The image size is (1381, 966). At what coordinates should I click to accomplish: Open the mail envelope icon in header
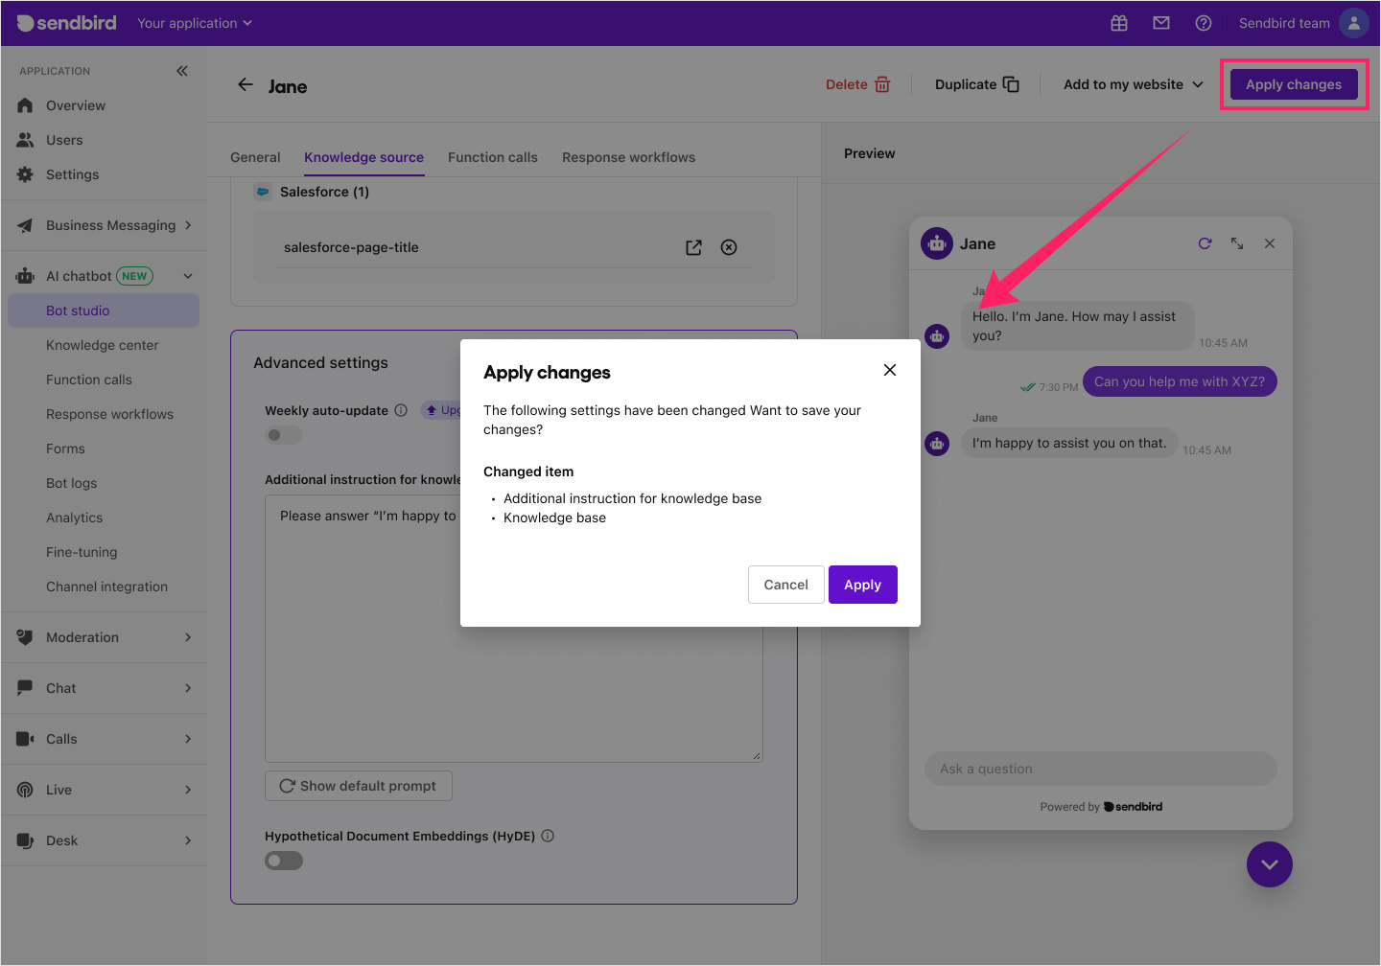click(1161, 23)
